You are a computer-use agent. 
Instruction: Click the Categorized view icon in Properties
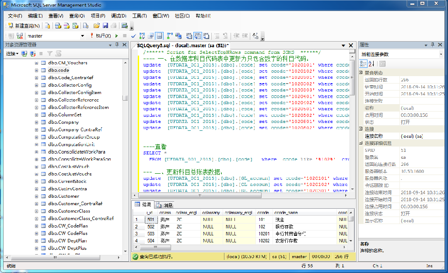tap(363, 64)
